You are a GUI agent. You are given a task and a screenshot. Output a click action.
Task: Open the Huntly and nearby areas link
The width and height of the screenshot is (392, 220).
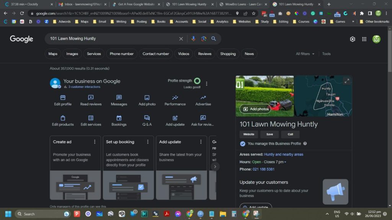coord(284,154)
